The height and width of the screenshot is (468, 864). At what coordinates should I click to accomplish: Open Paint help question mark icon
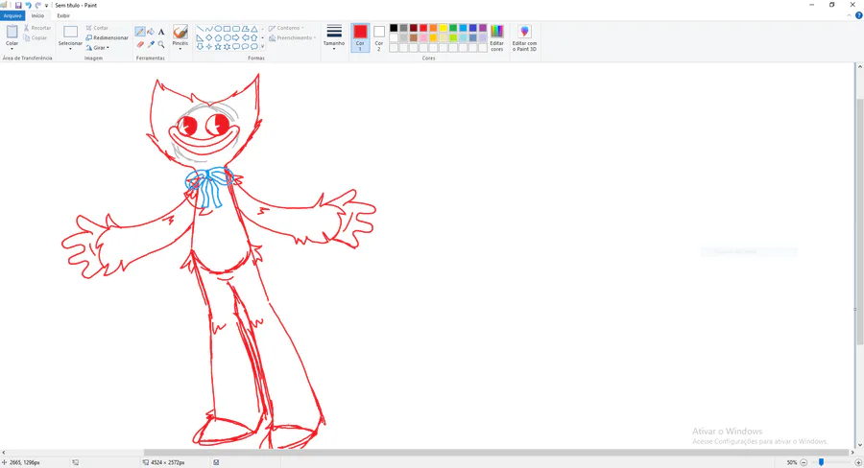858,15
